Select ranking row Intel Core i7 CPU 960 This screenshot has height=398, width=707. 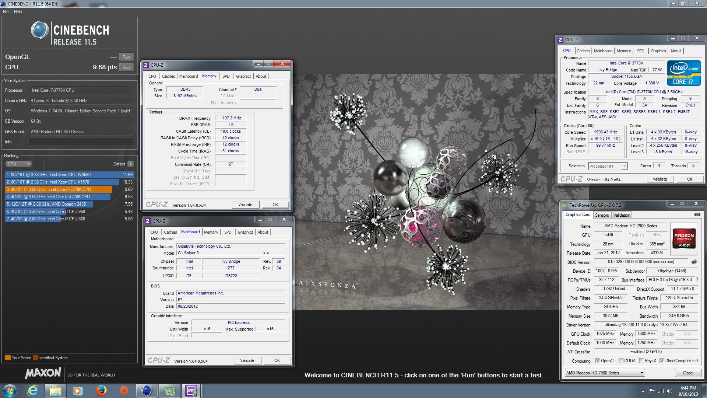click(69, 212)
